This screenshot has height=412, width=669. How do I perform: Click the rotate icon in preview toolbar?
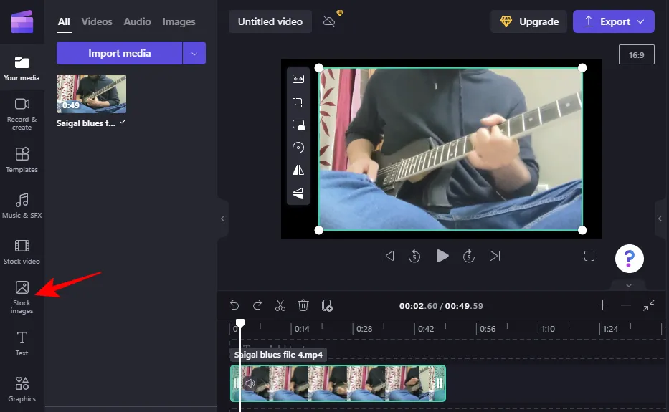click(x=298, y=148)
